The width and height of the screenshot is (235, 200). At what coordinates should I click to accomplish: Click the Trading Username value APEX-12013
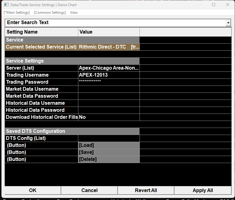click(109, 75)
